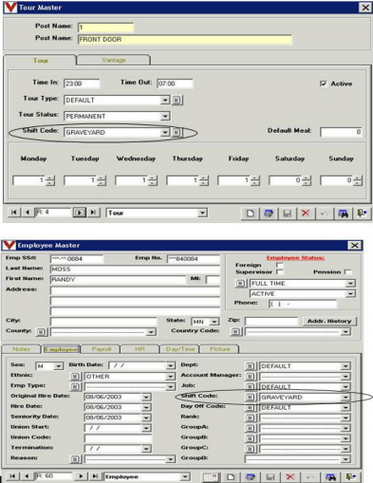373x483 pixels.
Task: Adjust the Monday count stepper
Action: [50, 180]
